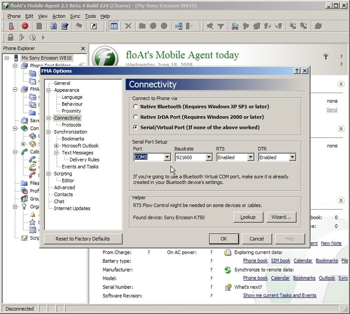Click the clock icon in second toolbar

point(33,38)
